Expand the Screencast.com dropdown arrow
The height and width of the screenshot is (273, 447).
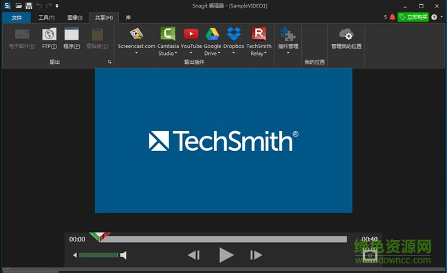pos(136,53)
